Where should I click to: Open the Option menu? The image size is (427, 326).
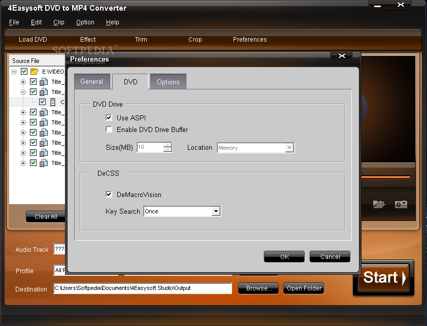point(85,22)
